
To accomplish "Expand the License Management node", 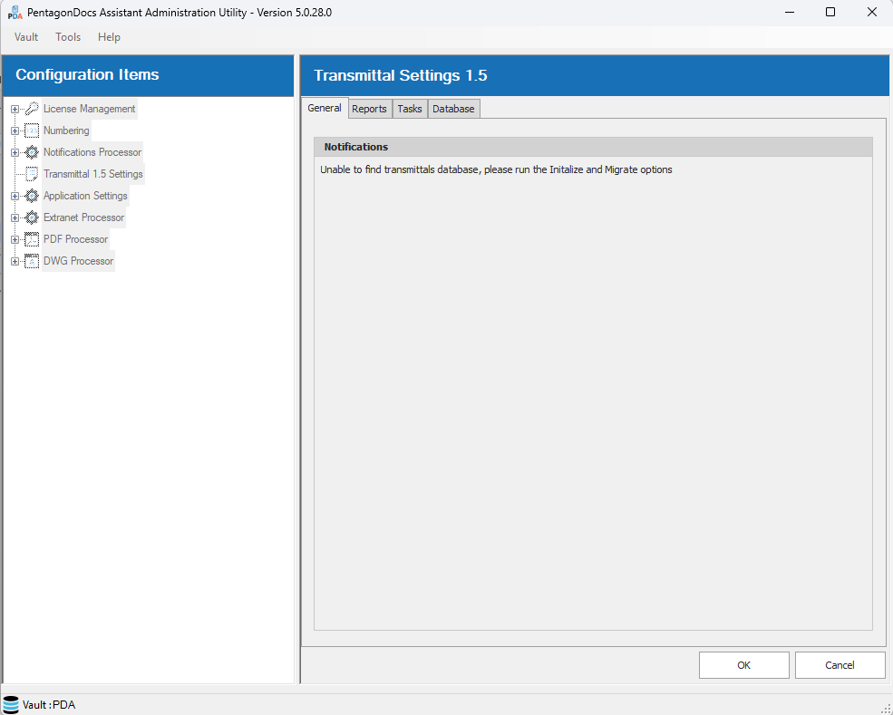I will pos(15,109).
